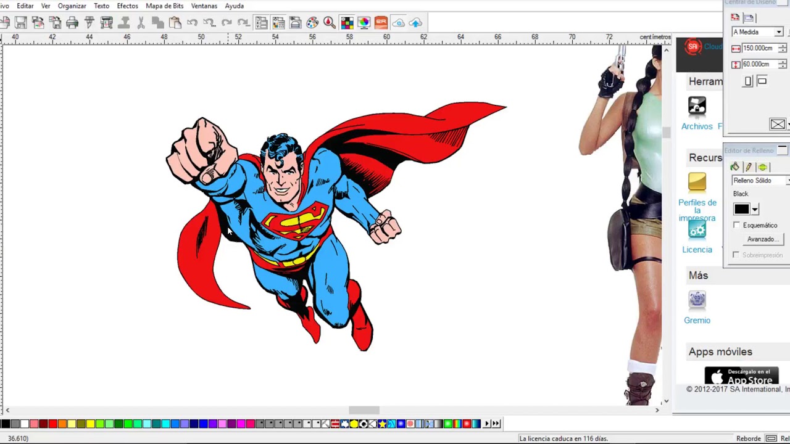Pick the yellow swatch in the bottom palette
The height and width of the screenshot is (444, 790).
(x=91, y=424)
